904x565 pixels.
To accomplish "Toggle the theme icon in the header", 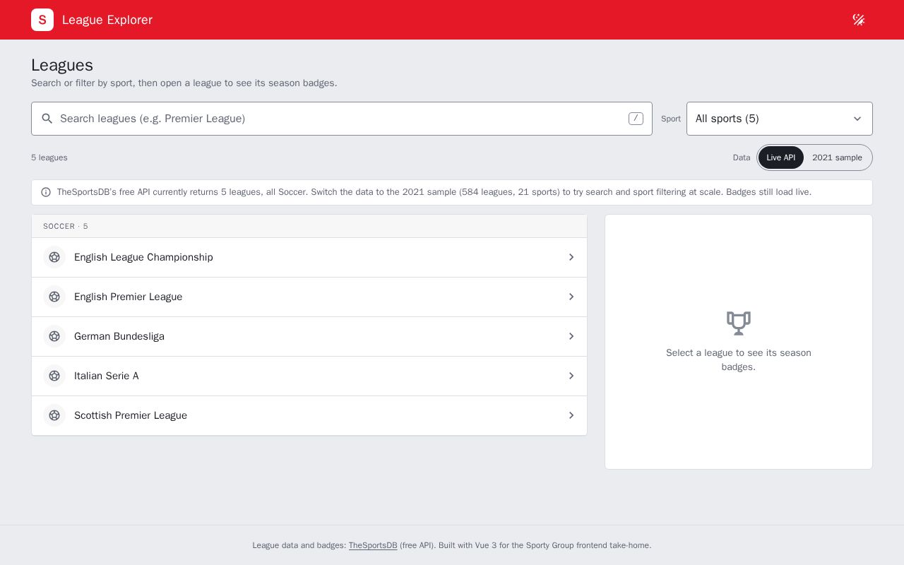I will tap(859, 20).
